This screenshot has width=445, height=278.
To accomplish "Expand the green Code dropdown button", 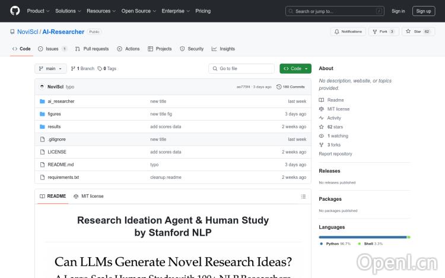I will point(295,69).
